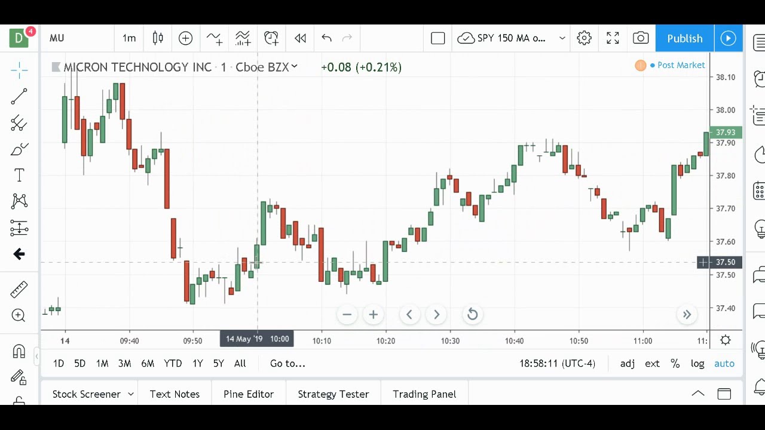Click the SPY 150 MA layout name

coord(511,38)
